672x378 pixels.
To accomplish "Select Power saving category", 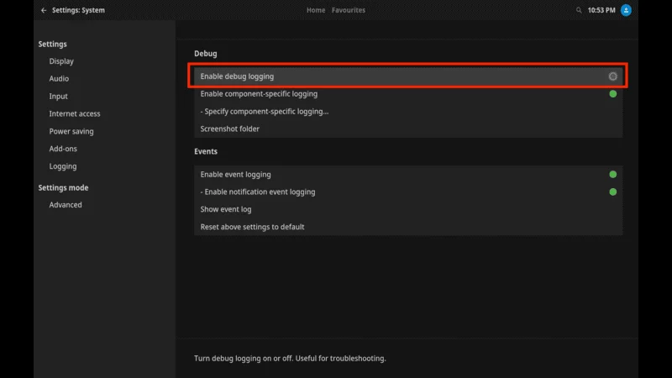I will (71, 132).
